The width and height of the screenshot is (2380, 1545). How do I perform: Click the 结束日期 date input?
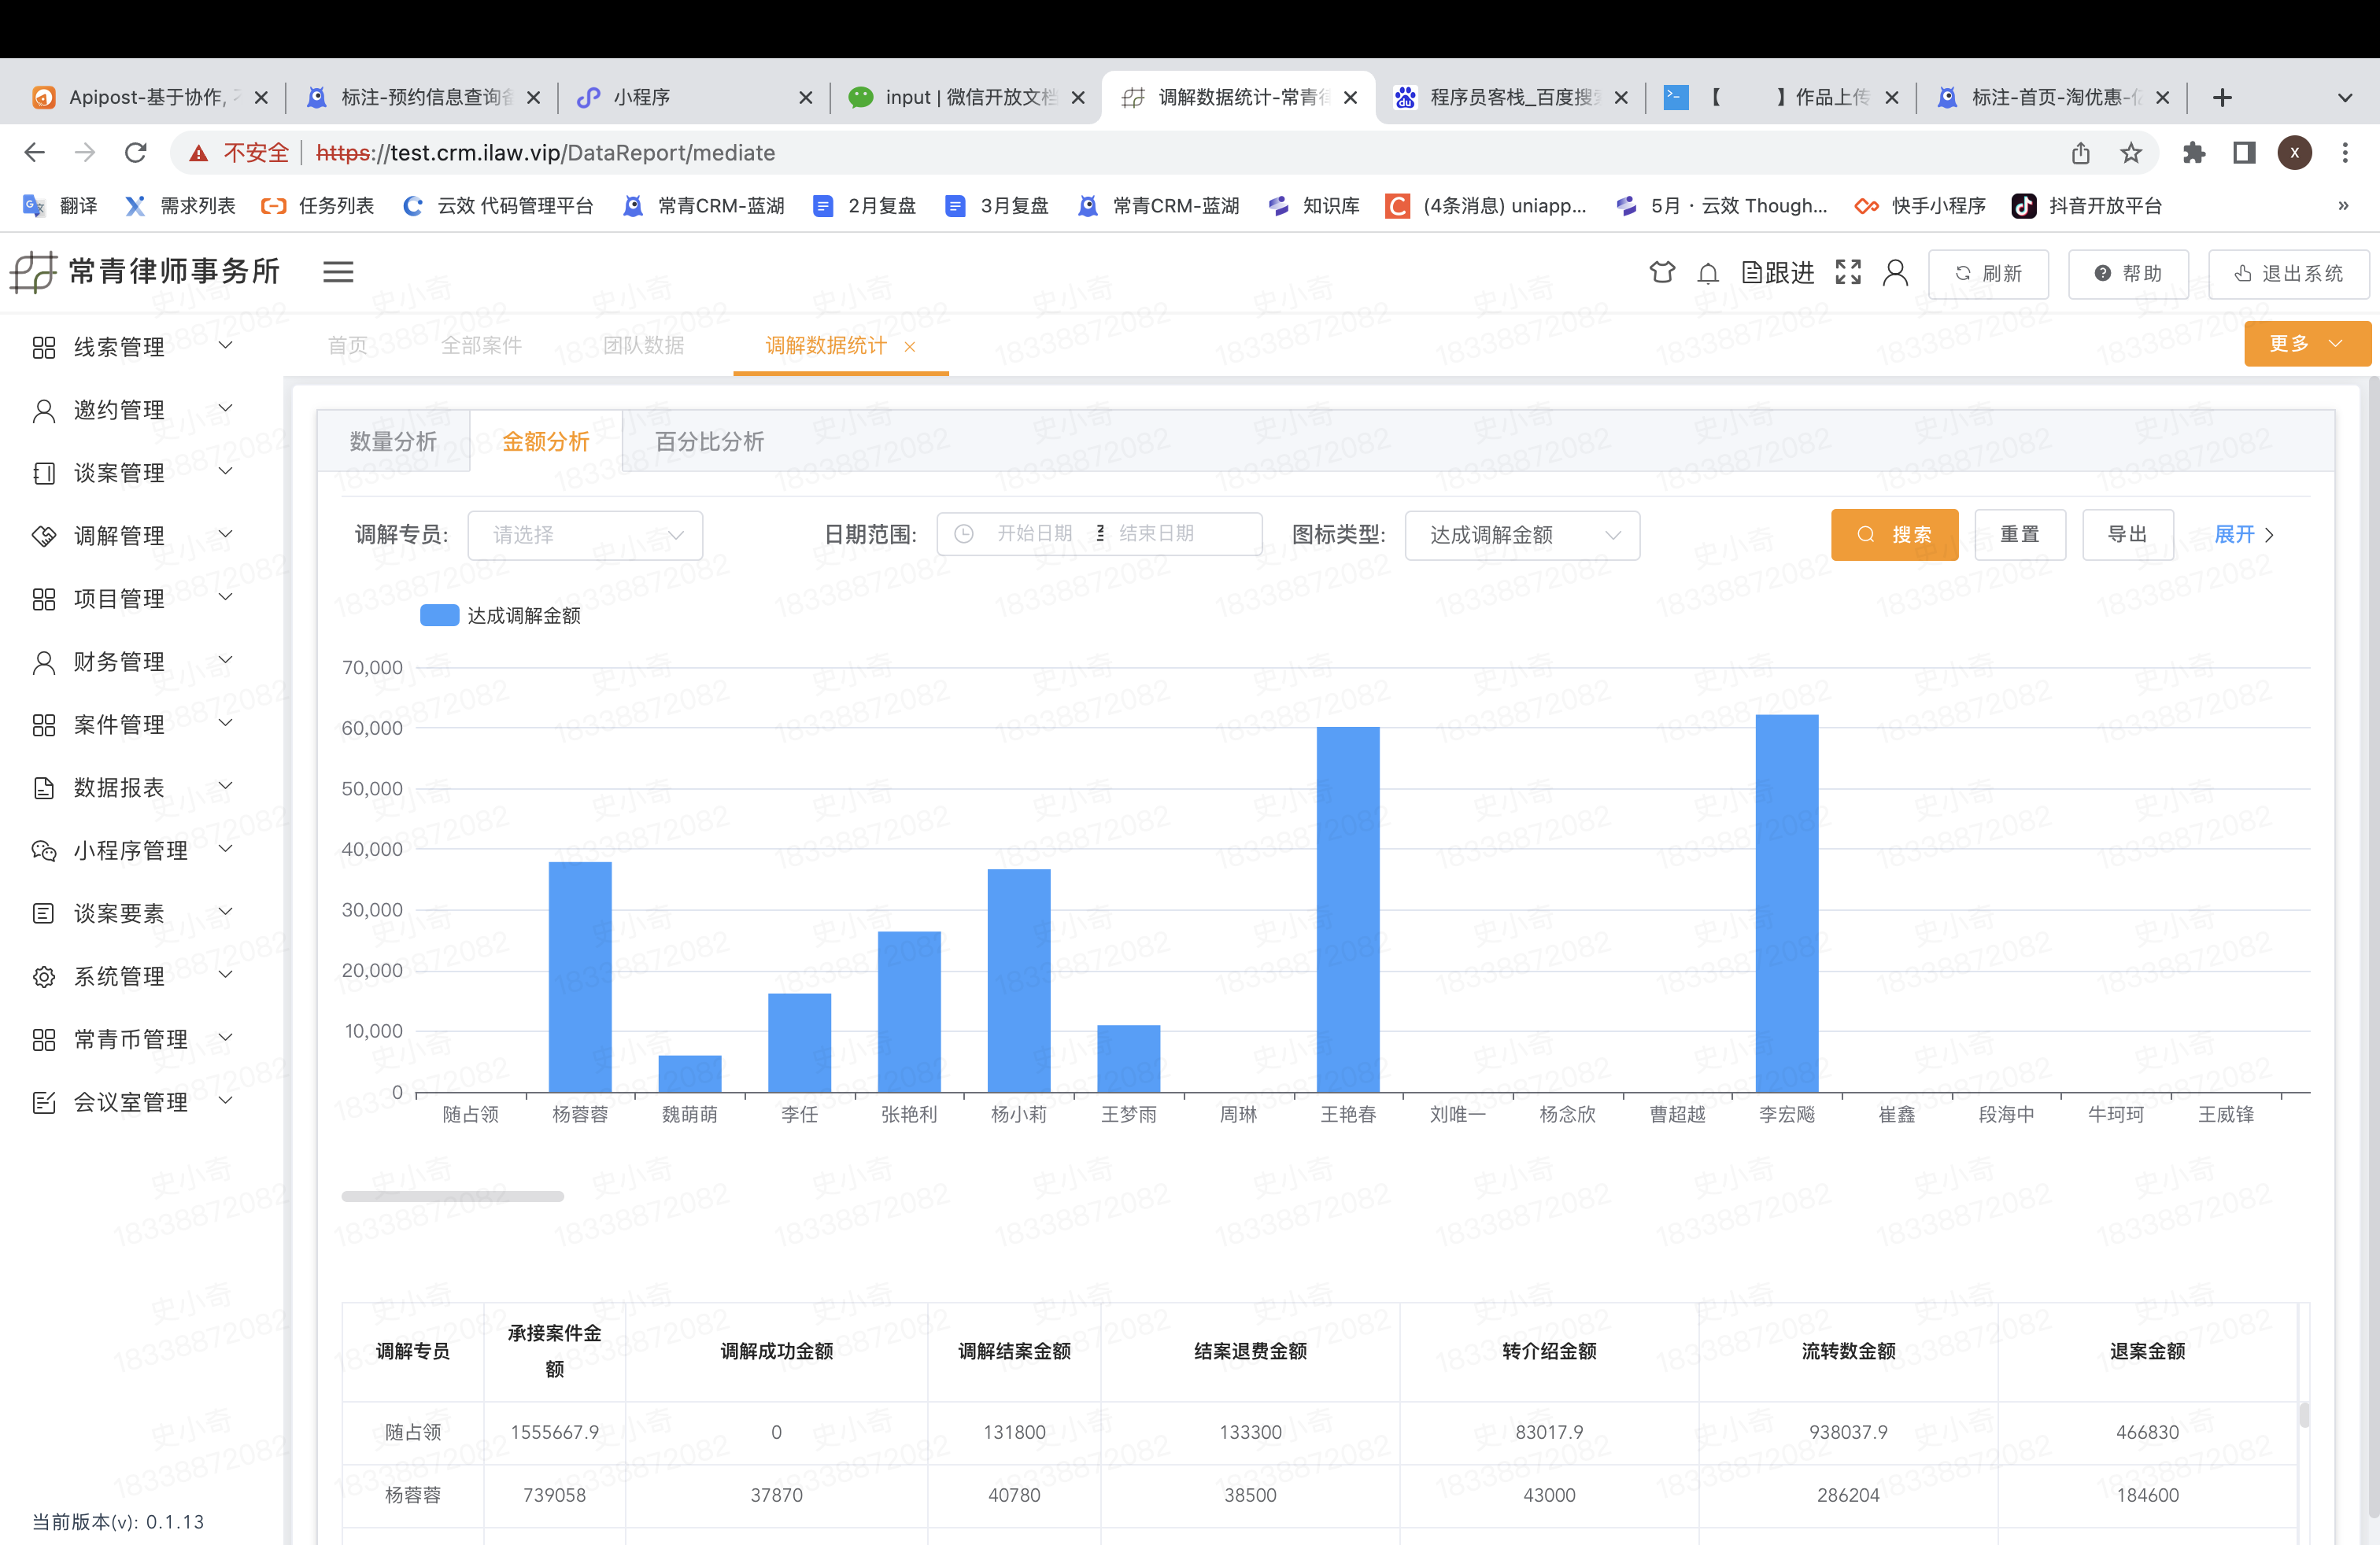click(1156, 533)
